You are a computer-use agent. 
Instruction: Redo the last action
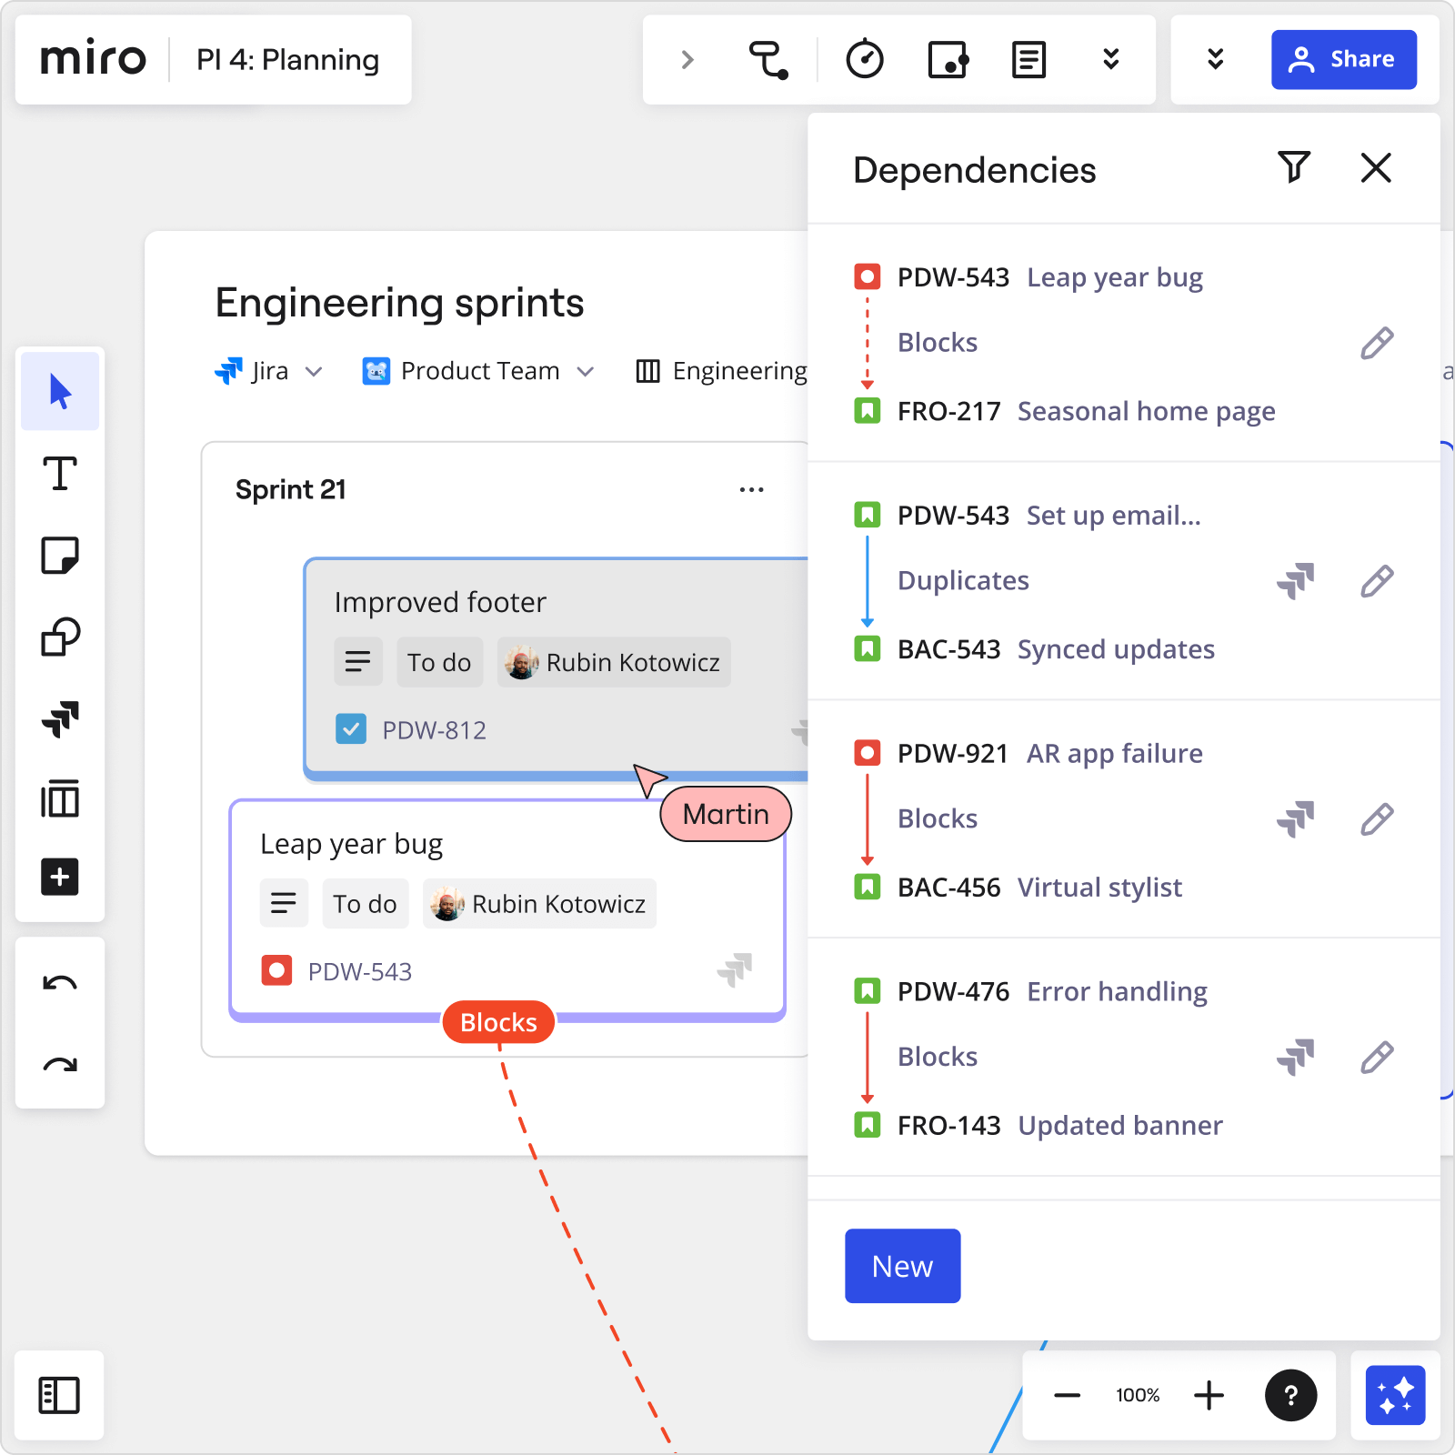[x=60, y=1065]
